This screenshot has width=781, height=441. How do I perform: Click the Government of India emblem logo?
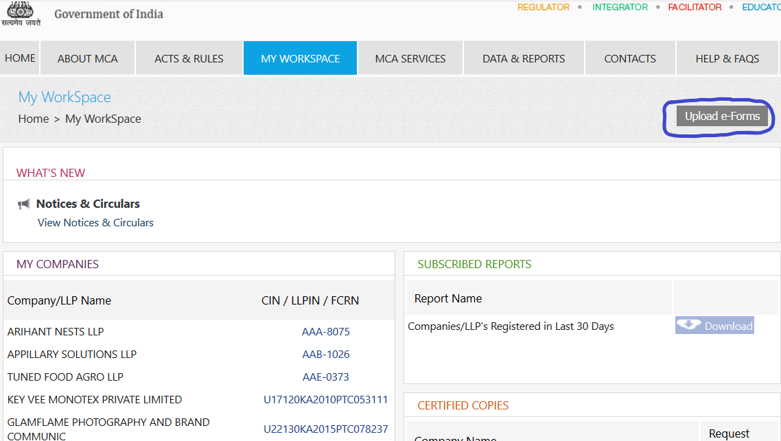[x=21, y=14]
